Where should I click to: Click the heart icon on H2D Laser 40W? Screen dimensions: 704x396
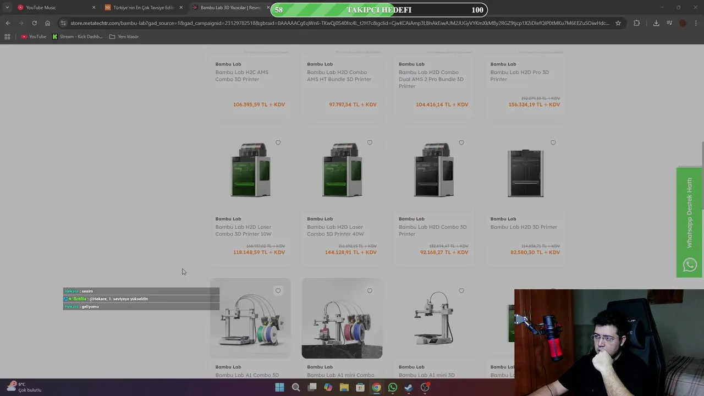pos(370,142)
